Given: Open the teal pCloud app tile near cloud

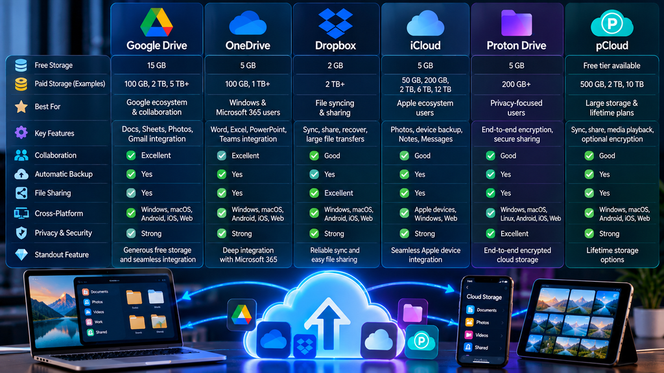Looking at the screenshot, I should [x=421, y=342].
